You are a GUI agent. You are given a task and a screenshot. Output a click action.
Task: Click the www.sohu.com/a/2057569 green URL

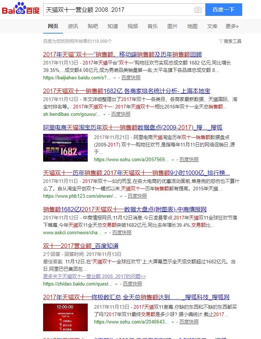[131, 160]
